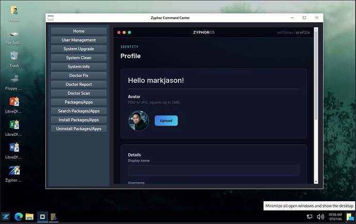
Task: Go to Home in the sidebar
Action: [x=79, y=31]
